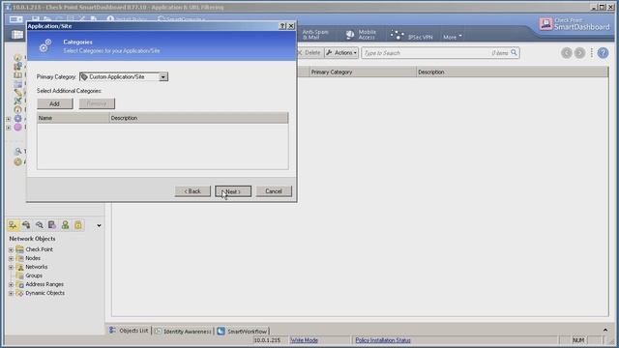Expand the Nodes tree node
Image resolution: width=619 pixels, height=348 pixels.
point(11,258)
